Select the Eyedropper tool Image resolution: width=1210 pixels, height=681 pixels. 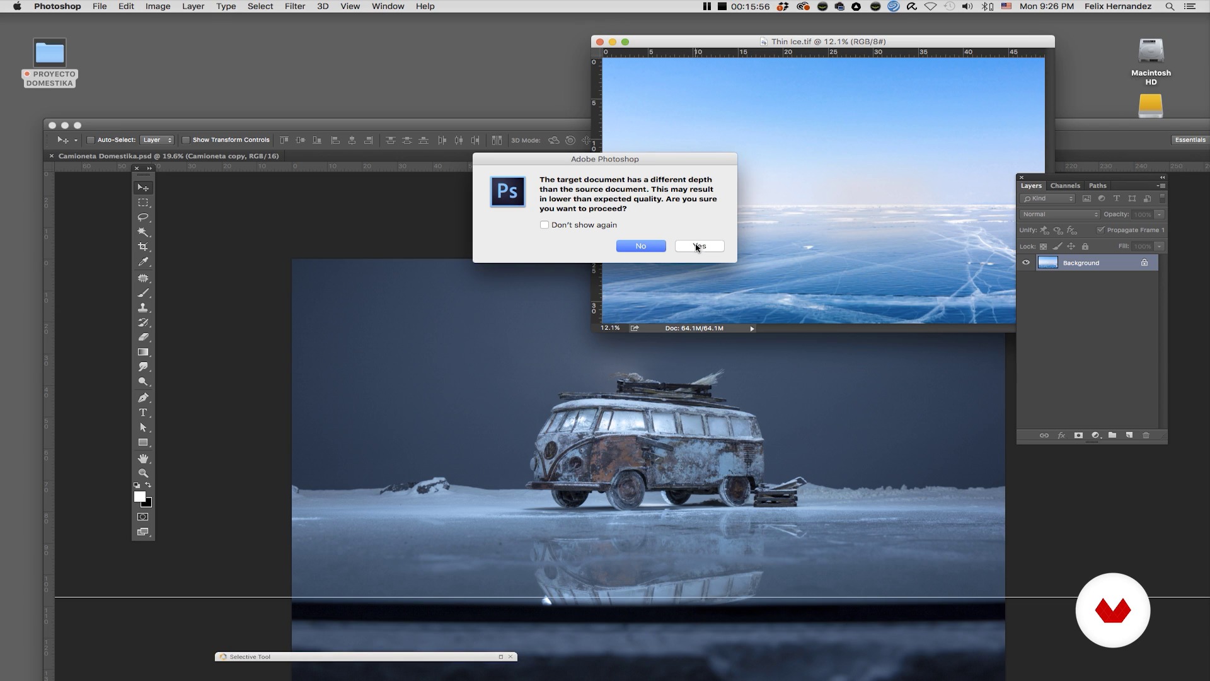point(143,262)
